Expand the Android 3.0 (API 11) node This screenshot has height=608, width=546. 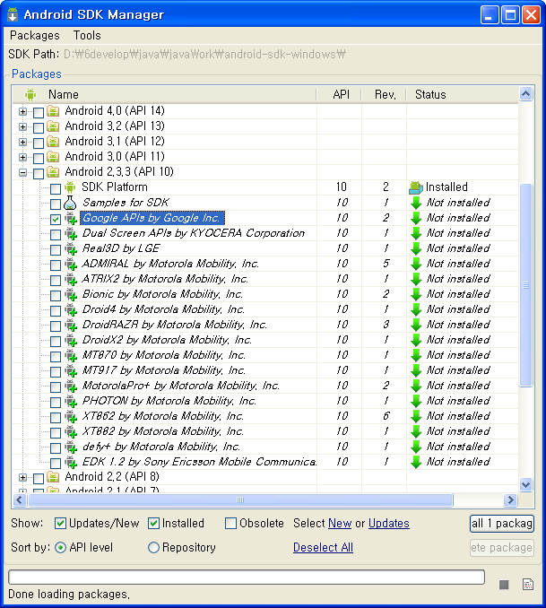coord(23,158)
